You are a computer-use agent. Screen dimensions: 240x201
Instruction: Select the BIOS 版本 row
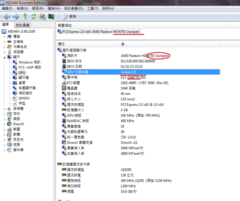point(141,61)
